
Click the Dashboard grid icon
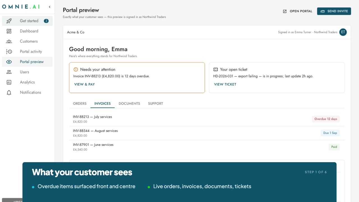click(x=9, y=31)
